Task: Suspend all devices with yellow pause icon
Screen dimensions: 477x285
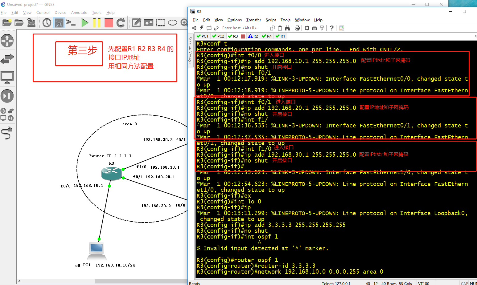Action: point(97,22)
